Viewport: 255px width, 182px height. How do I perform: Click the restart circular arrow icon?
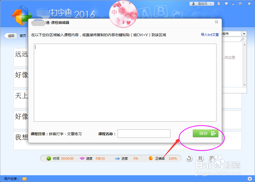pos(189,158)
